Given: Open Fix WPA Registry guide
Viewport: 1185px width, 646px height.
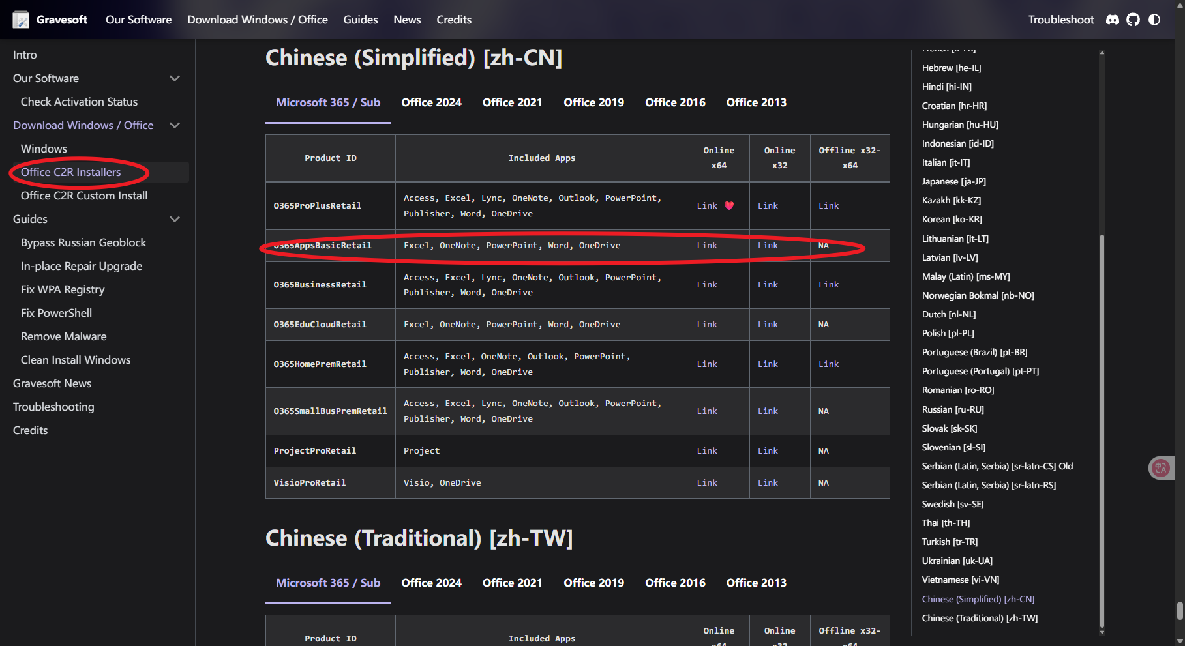Looking at the screenshot, I should click(63, 289).
